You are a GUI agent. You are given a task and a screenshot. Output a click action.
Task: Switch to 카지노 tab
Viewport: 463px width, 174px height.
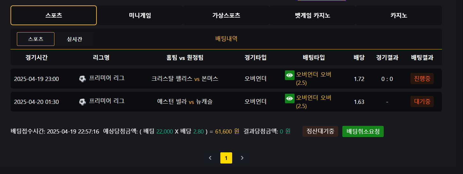pyautogui.click(x=399, y=15)
